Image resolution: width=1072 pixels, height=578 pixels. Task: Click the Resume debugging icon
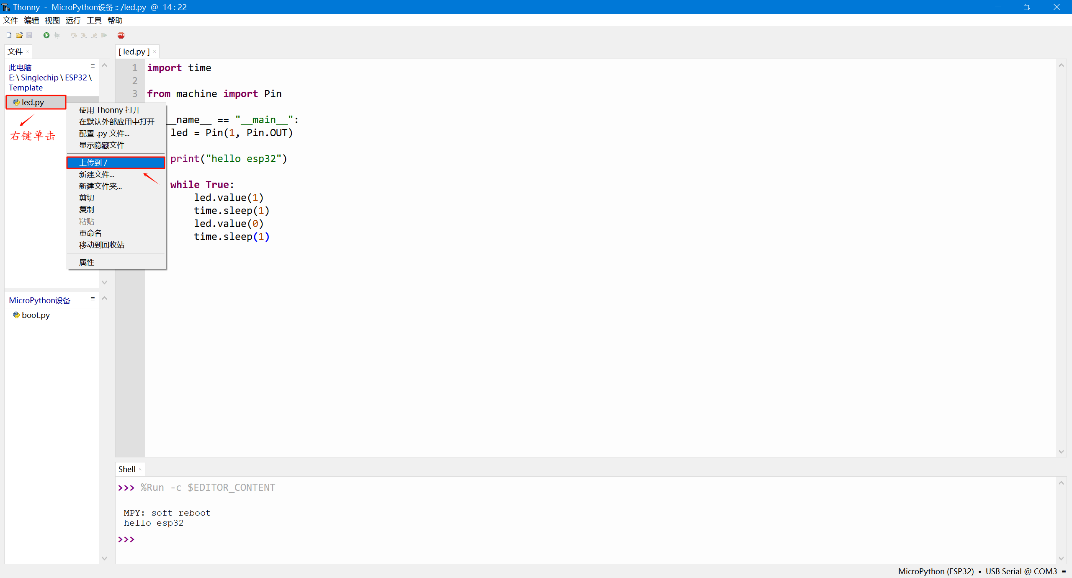pyautogui.click(x=104, y=35)
